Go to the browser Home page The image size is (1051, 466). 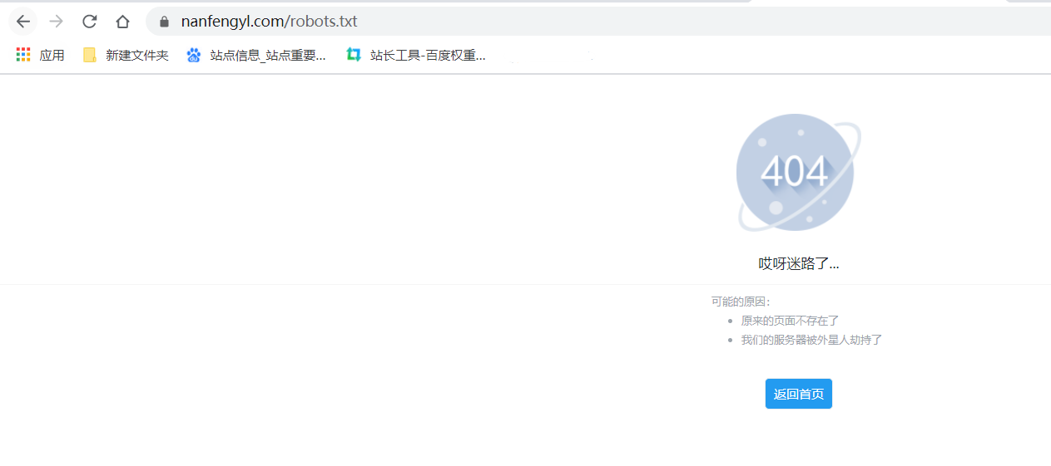[x=122, y=22]
